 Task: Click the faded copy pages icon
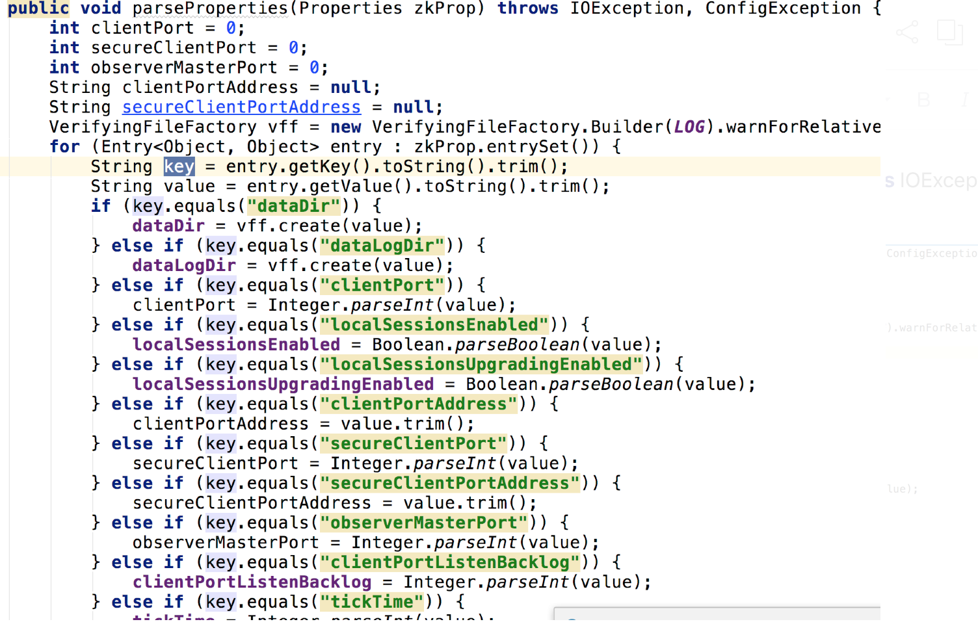950,32
